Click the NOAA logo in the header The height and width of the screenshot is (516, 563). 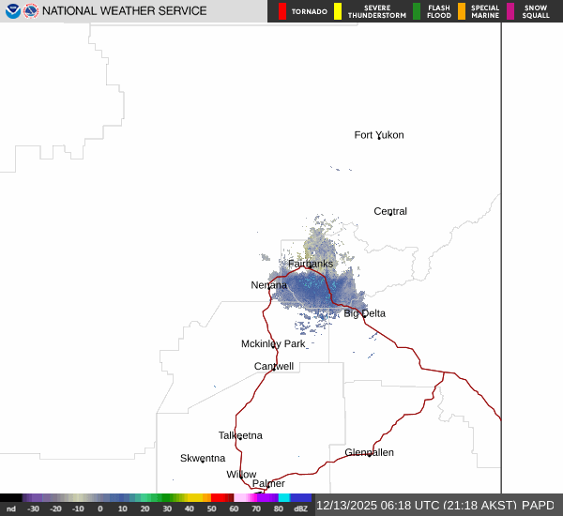[x=12, y=11]
